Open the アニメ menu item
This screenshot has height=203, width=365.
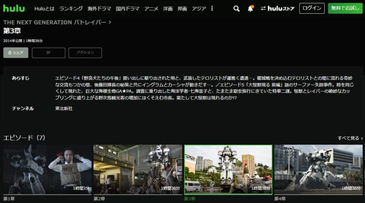(x=151, y=9)
